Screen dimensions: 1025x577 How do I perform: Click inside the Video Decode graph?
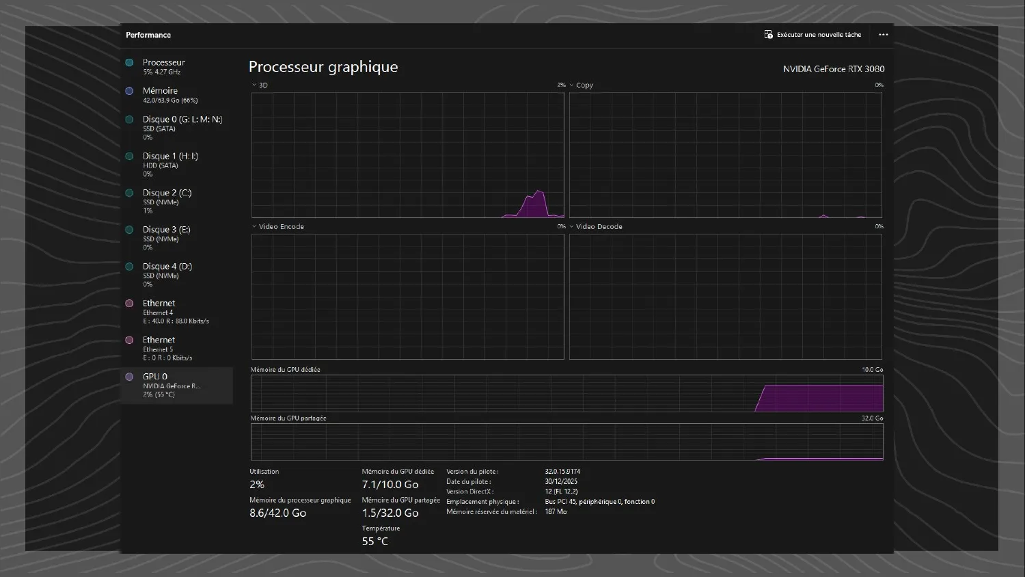pyautogui.click(x=725, y=297)
